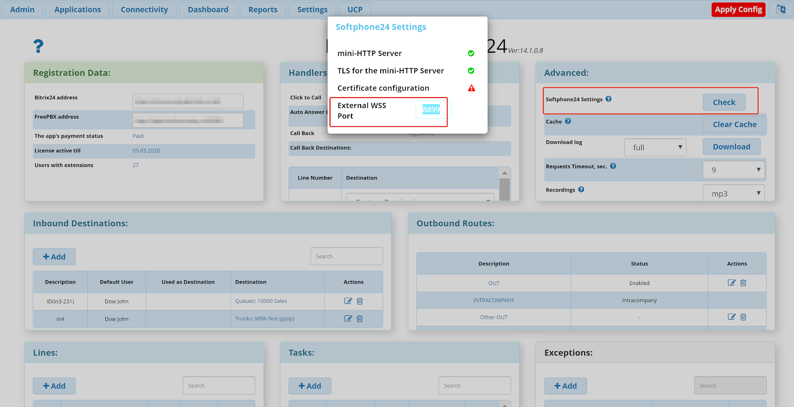
Task: Edit the OUT outbound route
Action: [731, 283]
